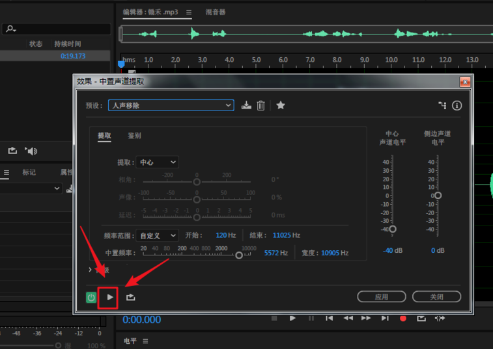
Task: Open the effect info icon
Action: tap(457, 105)
